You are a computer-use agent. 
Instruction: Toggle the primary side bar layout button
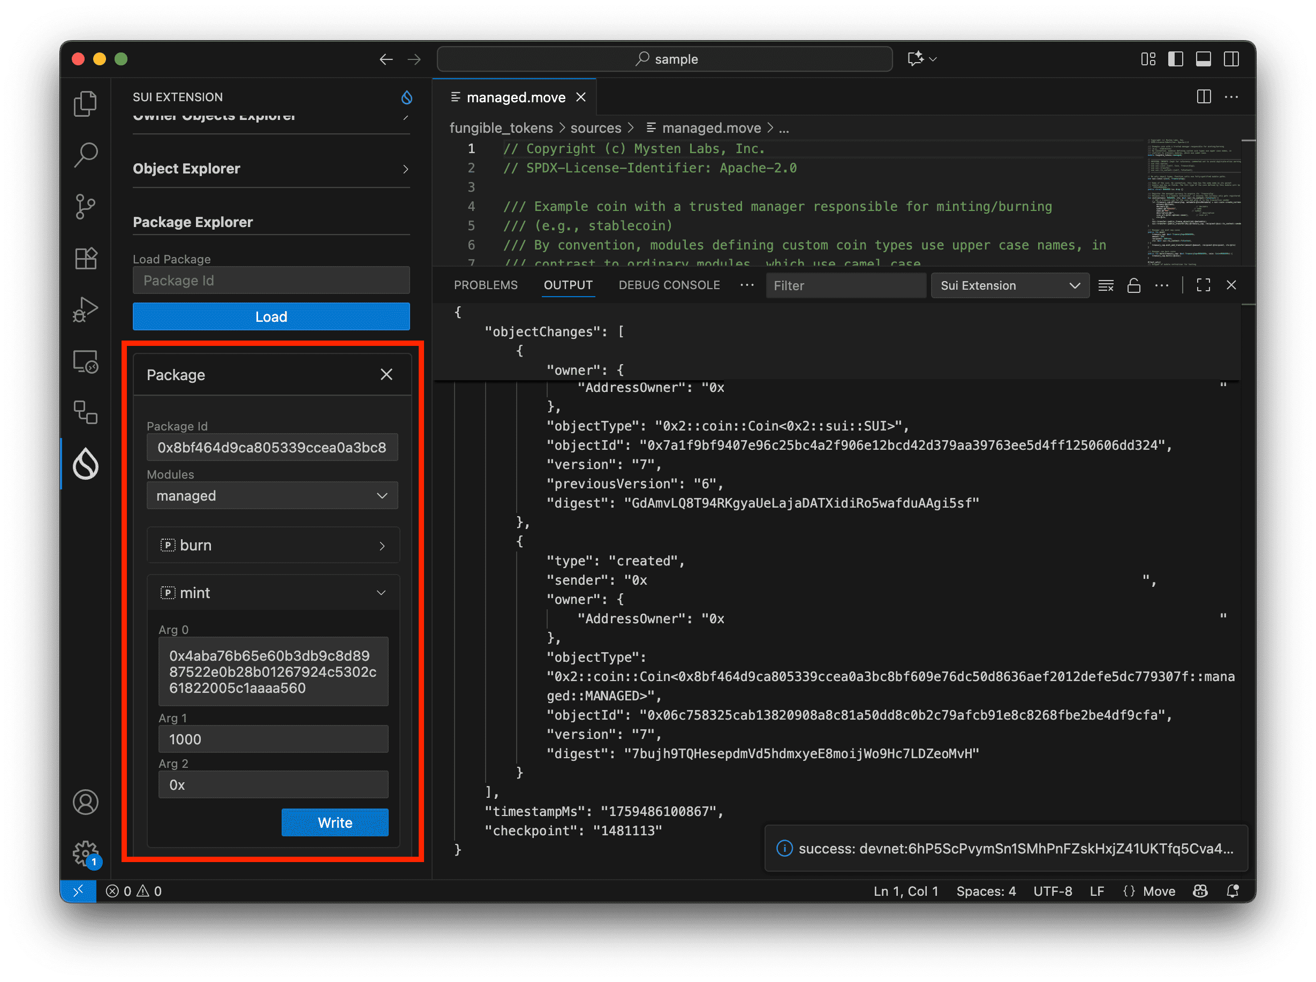pos(1175,59)
